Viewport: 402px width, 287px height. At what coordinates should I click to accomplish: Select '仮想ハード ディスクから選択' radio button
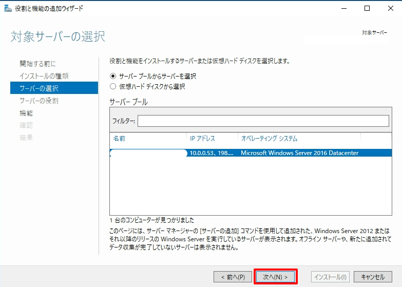(113, 86)
